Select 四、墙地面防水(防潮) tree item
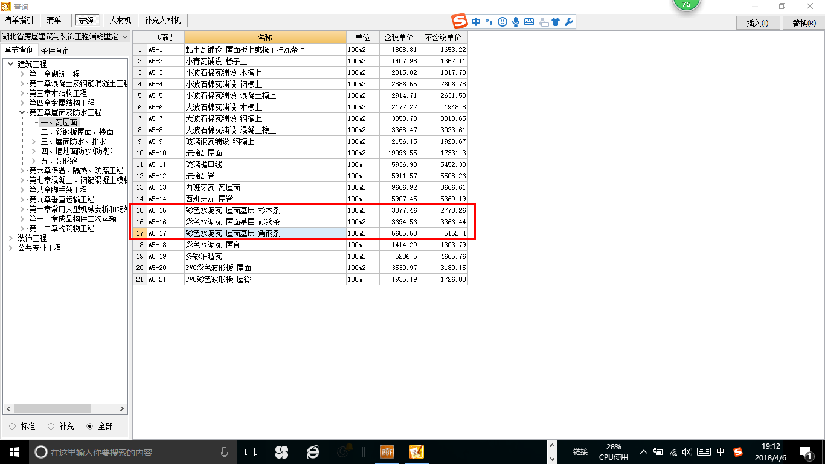The image size is (825, 464). click(77, 151)
